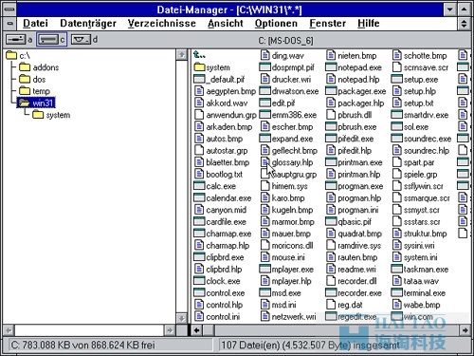Select the bootlog.txt file
474x356 pixels.
[x=219, y=174]
